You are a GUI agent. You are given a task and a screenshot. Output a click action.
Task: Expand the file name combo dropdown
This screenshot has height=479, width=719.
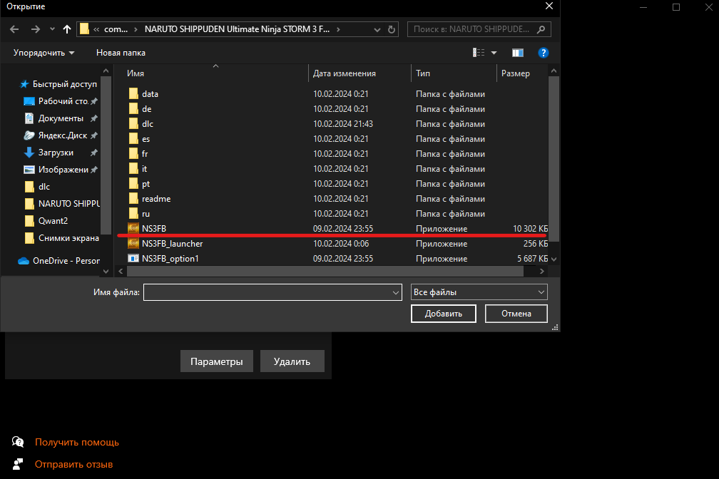[396, 292]
